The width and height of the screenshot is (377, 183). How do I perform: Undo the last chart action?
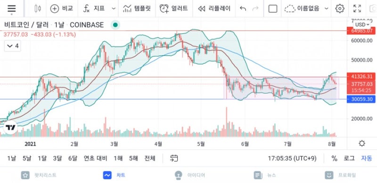pos(243,8)
